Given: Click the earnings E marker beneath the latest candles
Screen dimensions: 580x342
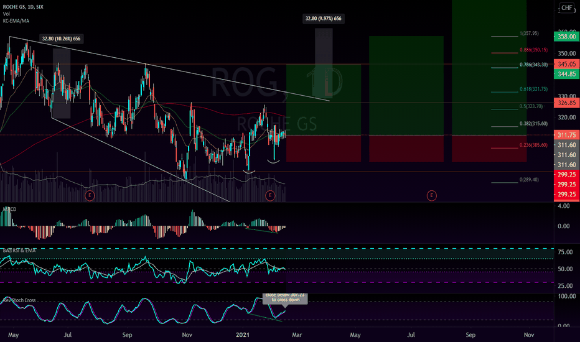Looking at the screenshot, I should pos(270,196).
